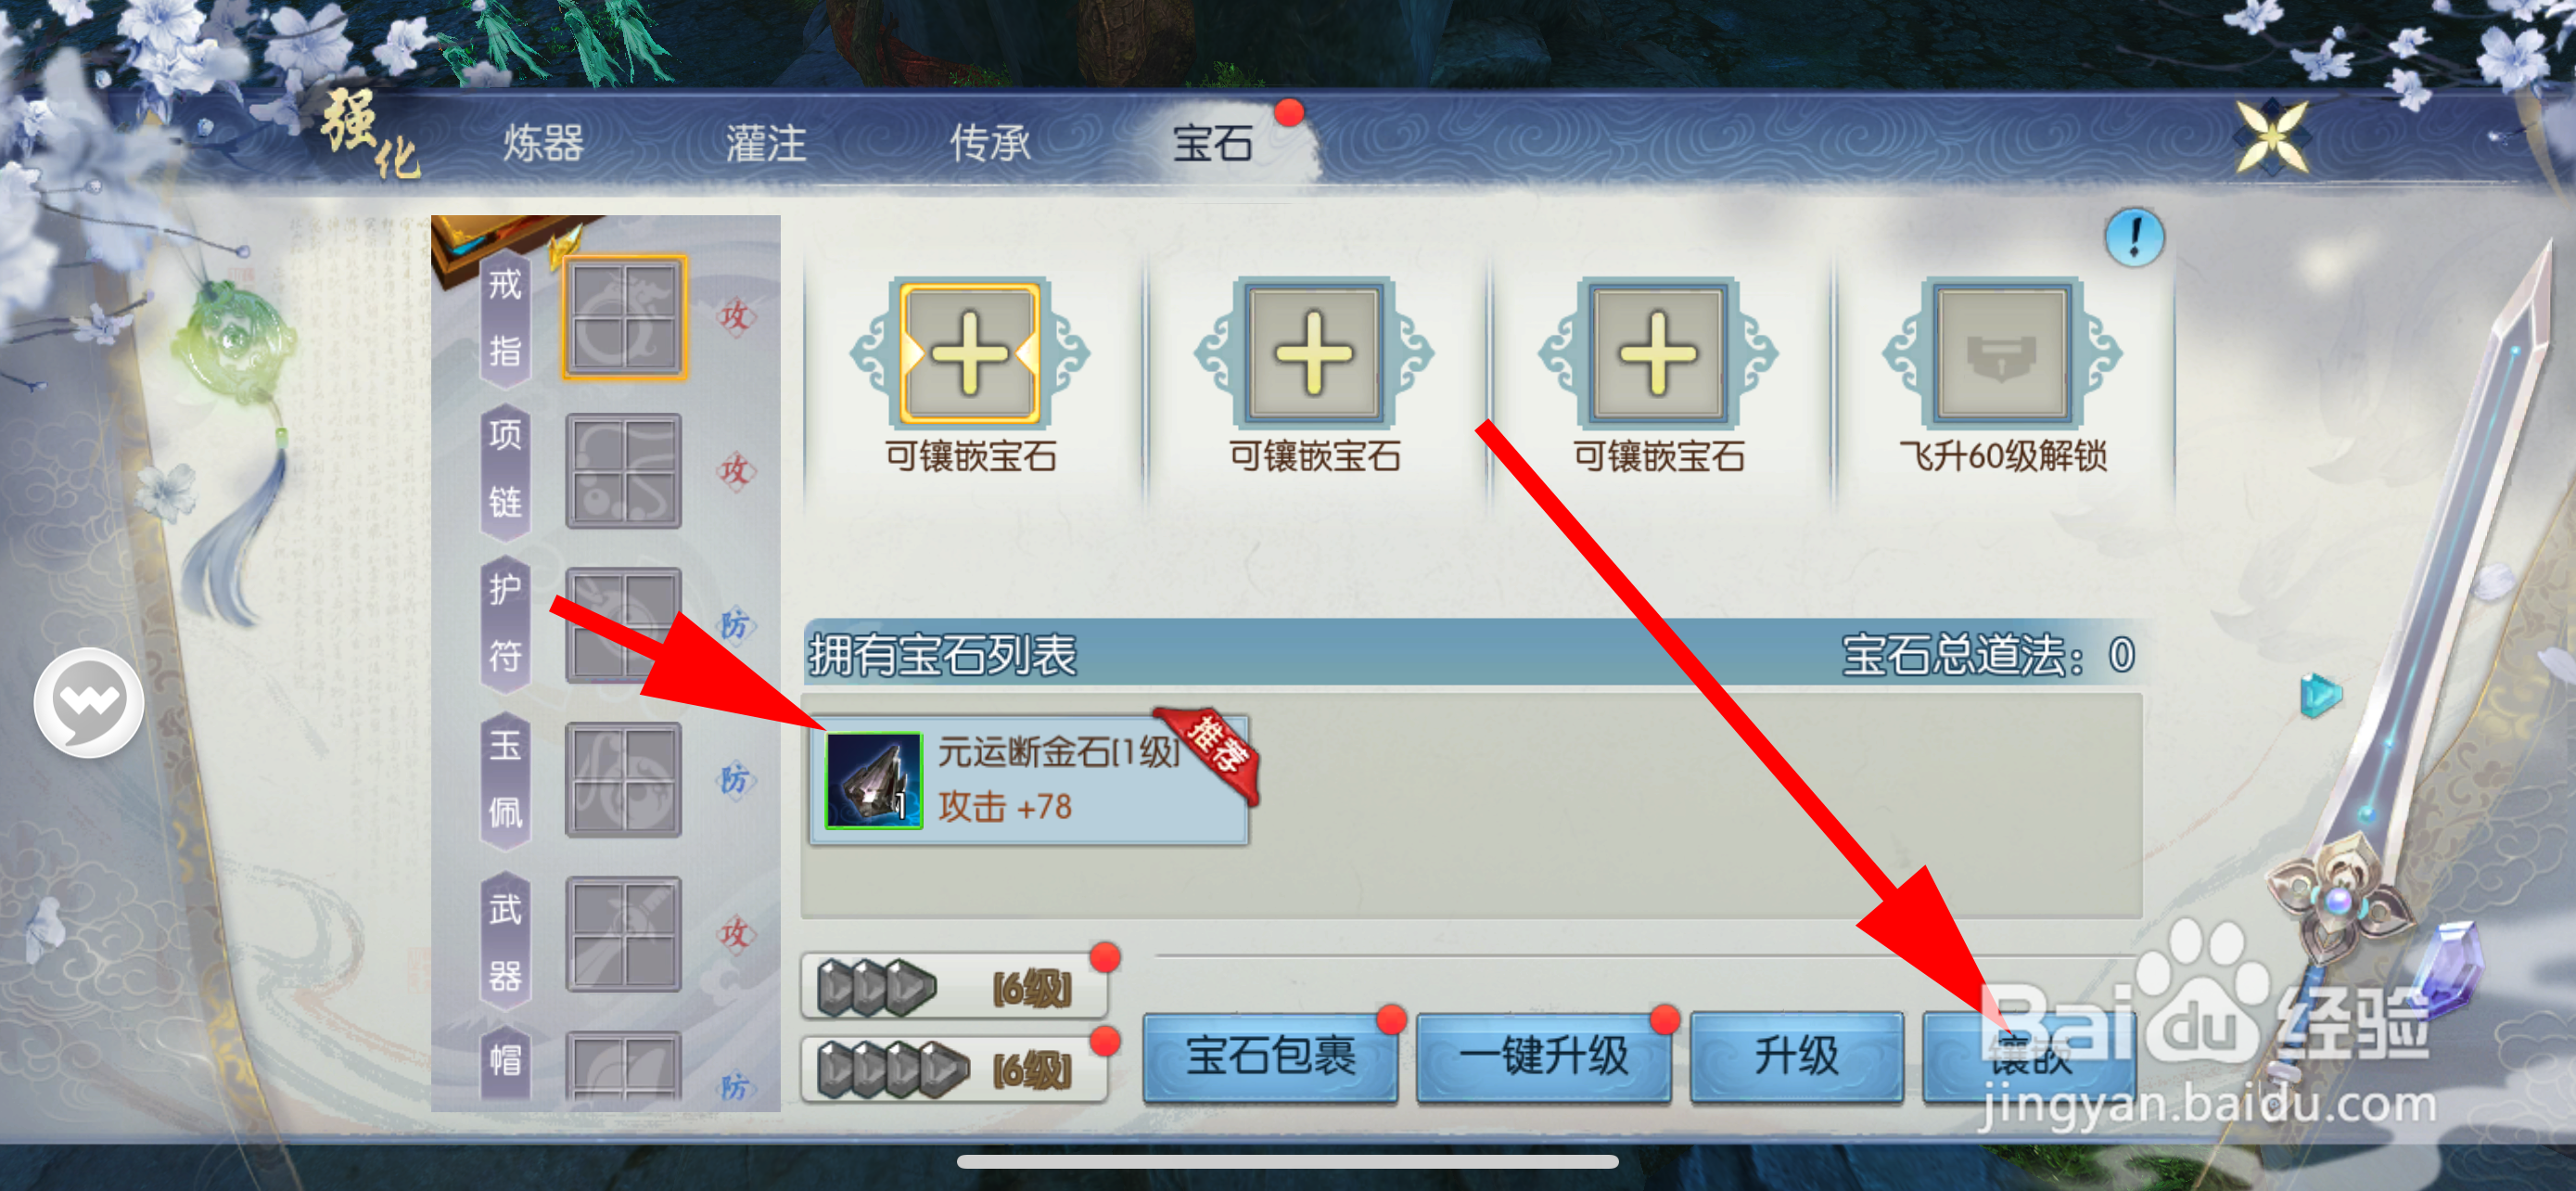The height and width of the screenshot is (1191, 2576).
Task: Click the 升级 button
Action: click(1796, 1056)
